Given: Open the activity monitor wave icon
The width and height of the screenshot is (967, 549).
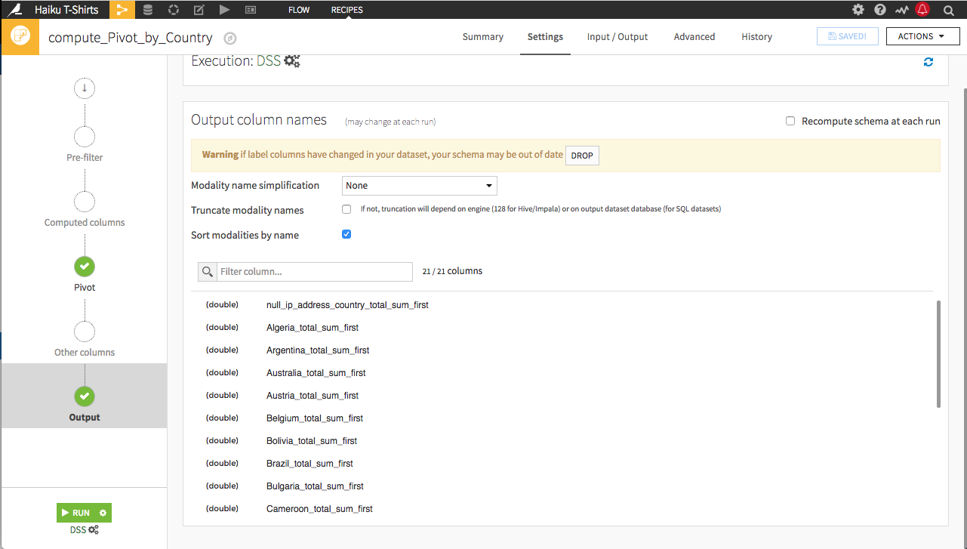Looking at the screenshot, I should pos(901,10).
